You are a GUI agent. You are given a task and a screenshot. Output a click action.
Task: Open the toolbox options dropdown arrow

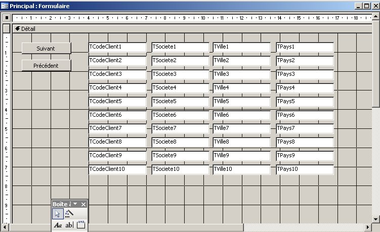click(75, 204)
